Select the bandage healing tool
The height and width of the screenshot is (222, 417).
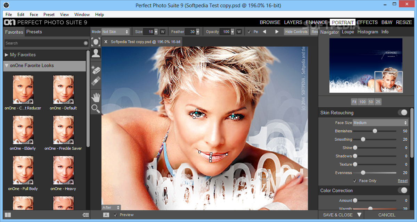tap(96, 81)
